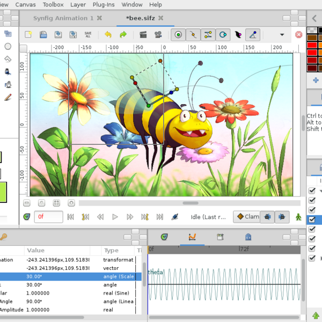The height and width of the screenshot is (322, 322).
Task: Open the Window menu
Action: (132, 4)
